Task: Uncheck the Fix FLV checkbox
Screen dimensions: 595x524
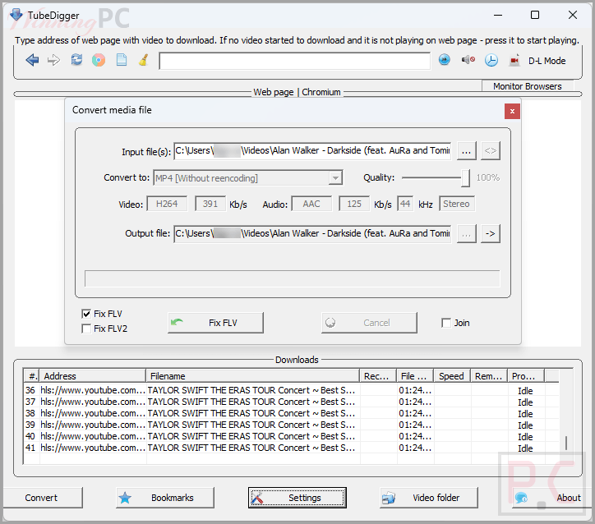Action: pos(86,314)
